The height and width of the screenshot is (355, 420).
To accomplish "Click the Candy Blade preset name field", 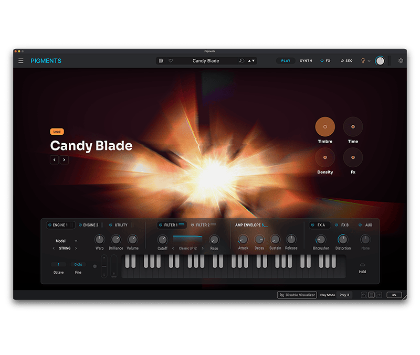I will pyautogui.click(x=206, y=61).
